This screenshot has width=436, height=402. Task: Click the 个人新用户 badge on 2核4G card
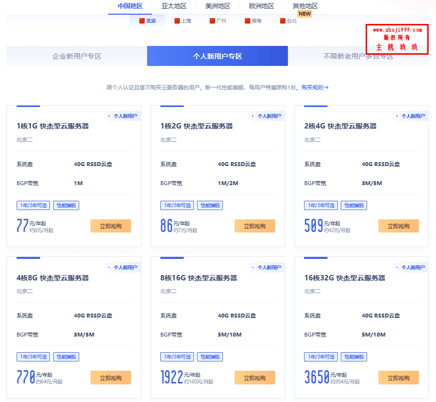coord(411,116)
